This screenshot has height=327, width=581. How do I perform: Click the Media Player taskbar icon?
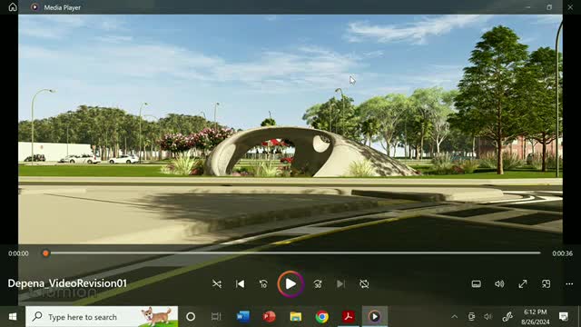tap(375, 317)
